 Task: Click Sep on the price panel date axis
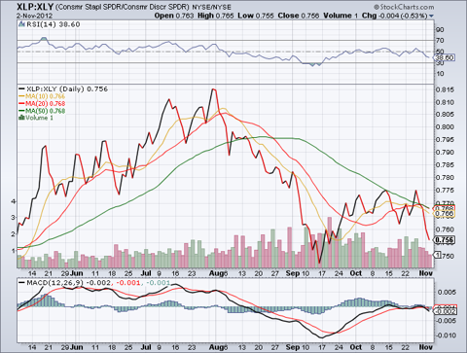pos(293,273)
